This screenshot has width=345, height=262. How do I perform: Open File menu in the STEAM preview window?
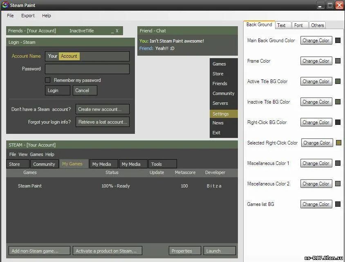click(13, 154)
